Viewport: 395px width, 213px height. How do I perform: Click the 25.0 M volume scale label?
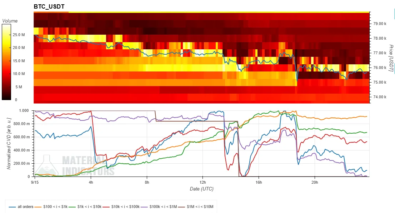click(x=19, y=35)
